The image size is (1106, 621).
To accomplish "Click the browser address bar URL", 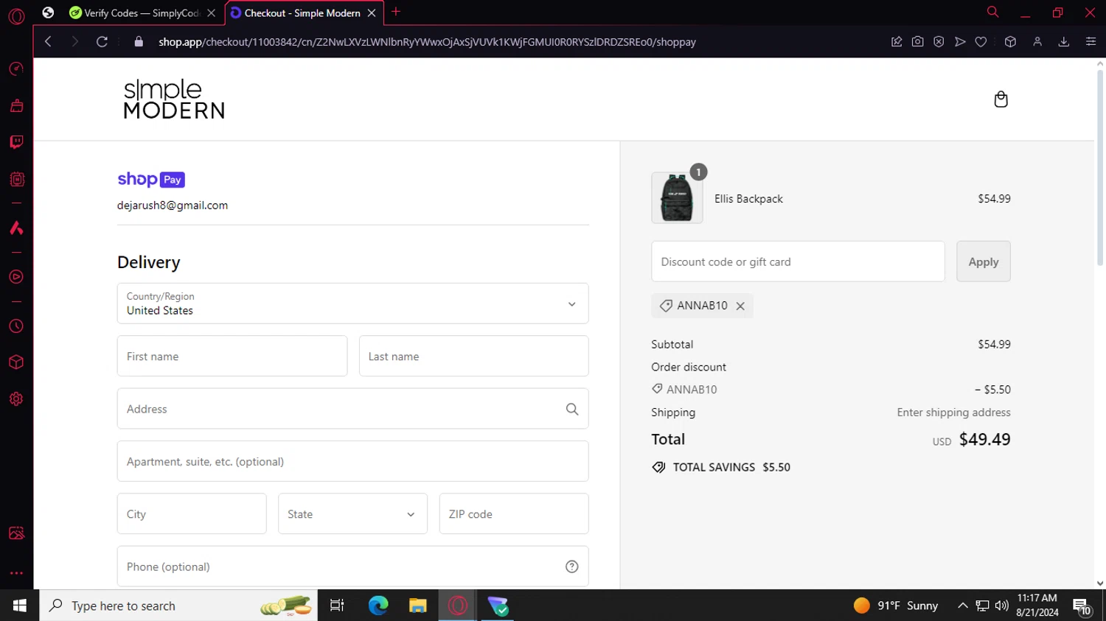I will pos(427,42).
